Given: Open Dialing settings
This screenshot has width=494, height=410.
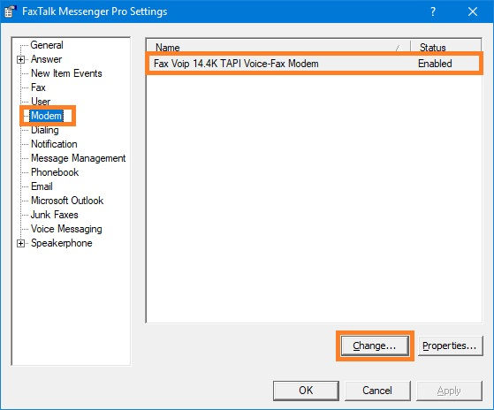Looking at the screenshot, I should pyautogui.click(x=45, y=130).
